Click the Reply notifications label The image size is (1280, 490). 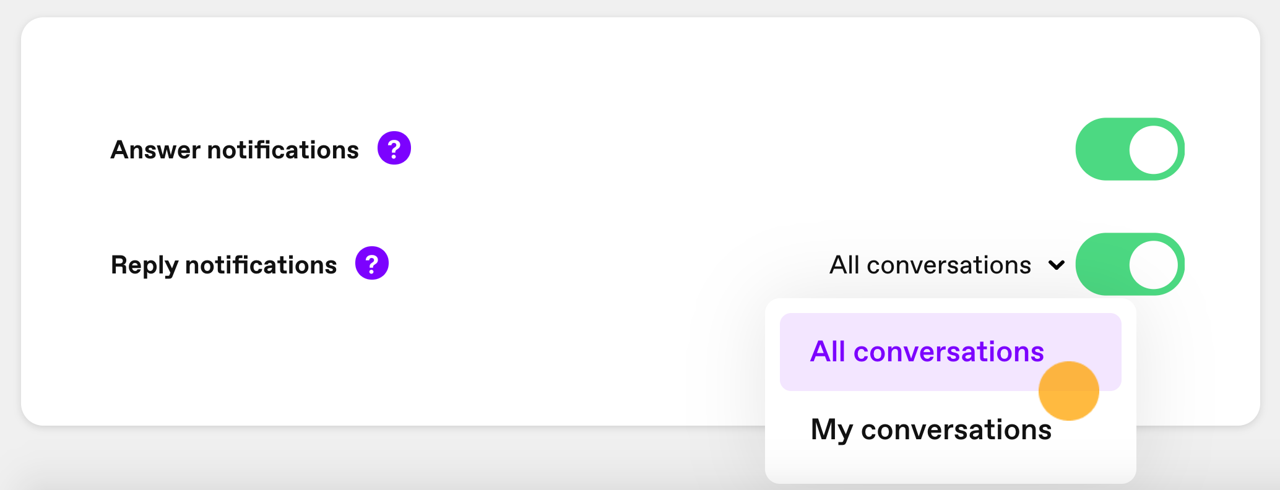point(223,265)
